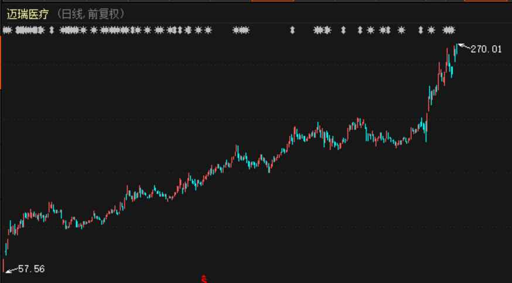Click the 迈瑞医疗 stock name title
This screenshot has width=512, height=283.
28,15
